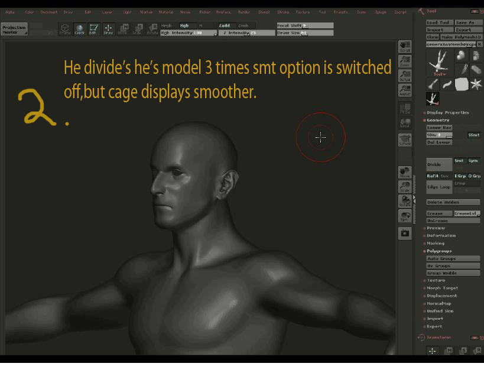Select the Draw mode icon

108,29
